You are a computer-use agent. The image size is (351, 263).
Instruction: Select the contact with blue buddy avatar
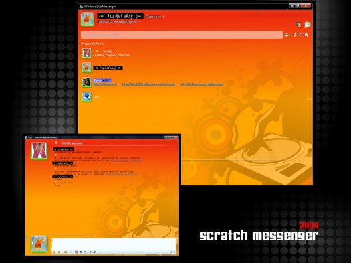click(x=90, y=97)
